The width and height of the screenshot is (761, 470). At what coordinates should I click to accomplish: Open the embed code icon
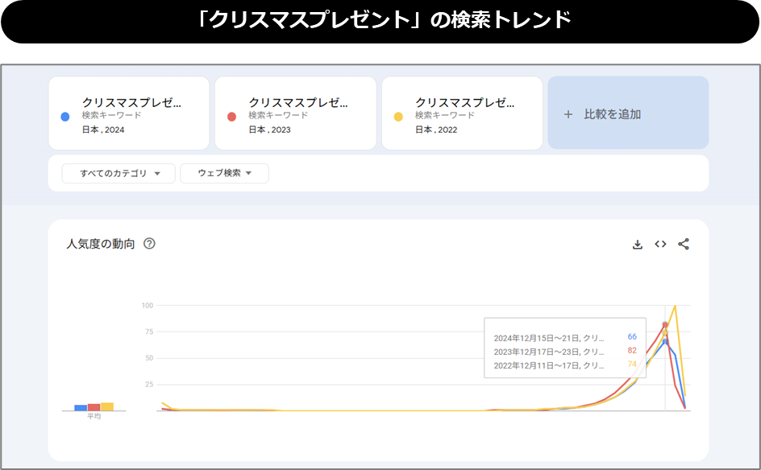coord(660,244)
